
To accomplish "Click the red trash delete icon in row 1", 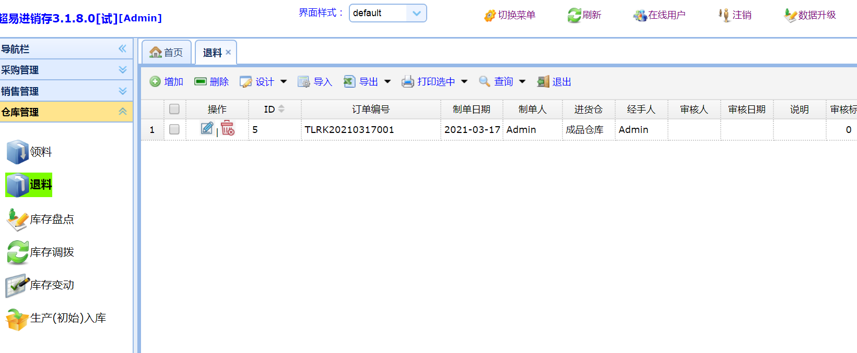I will point(228,128).
